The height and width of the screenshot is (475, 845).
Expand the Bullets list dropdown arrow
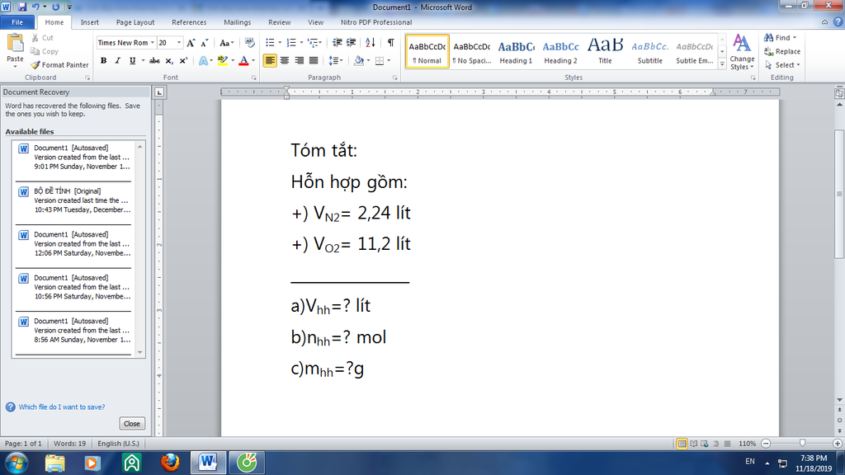click(x=280, y=43)
